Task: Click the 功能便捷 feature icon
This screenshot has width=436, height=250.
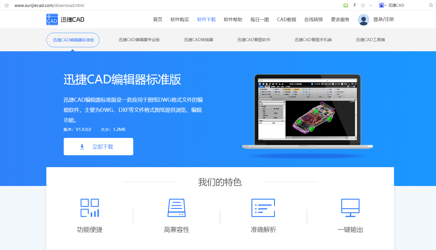Action: 90,208
